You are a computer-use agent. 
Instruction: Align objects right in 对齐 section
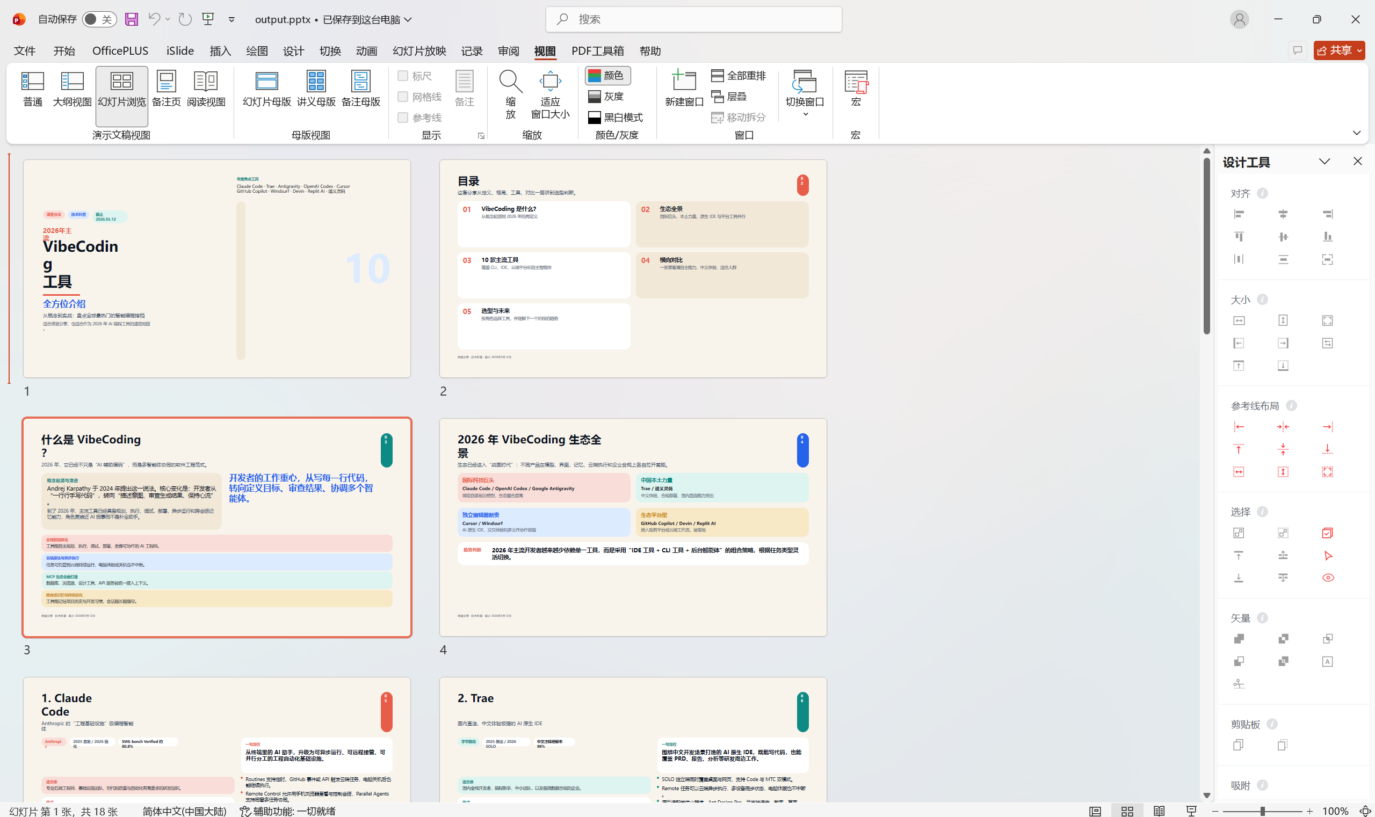point(1328,214)
